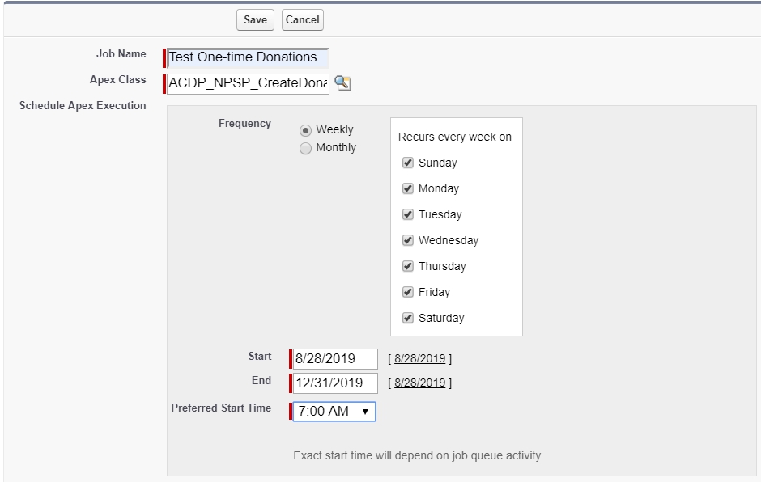Viewport: 761px width, 482px height.
Task: Click the 'Exact start time will depend' note
Action: [418, 455]
